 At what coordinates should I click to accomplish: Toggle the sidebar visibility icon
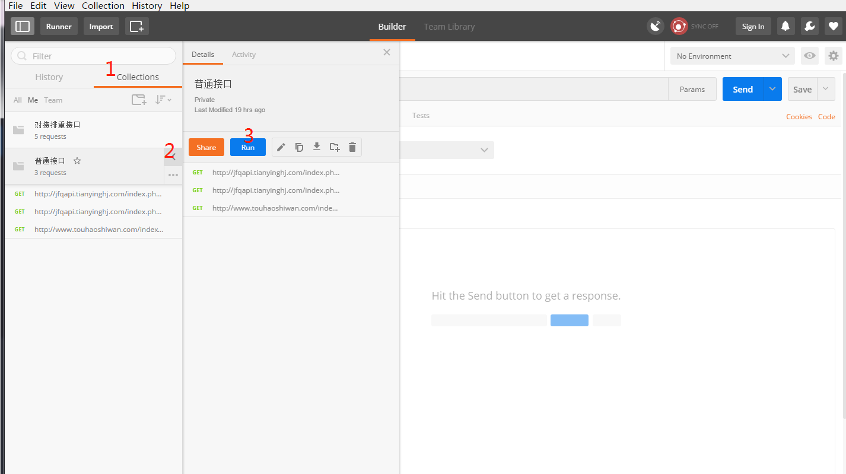pyautogui.click(x=23, y=26)
